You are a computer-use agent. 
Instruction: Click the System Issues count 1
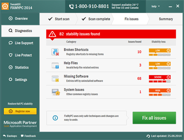[140, 92]
